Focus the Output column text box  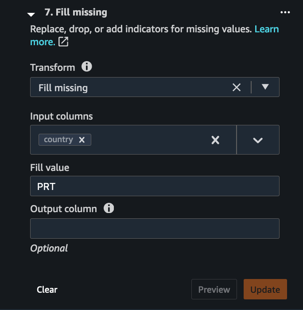pyautogui.click(x=155, y=229)
